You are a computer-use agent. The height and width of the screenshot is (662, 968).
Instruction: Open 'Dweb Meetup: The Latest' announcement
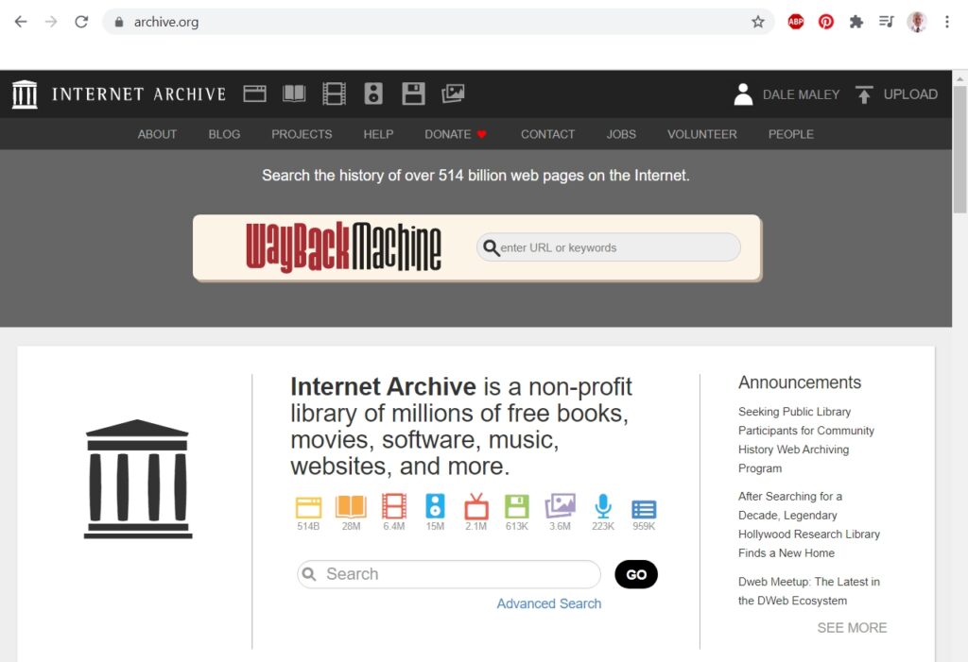(809, 591)
